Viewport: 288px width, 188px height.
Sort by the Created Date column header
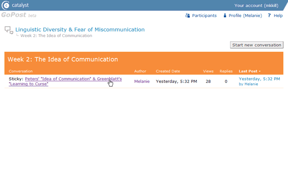(168, 71)
